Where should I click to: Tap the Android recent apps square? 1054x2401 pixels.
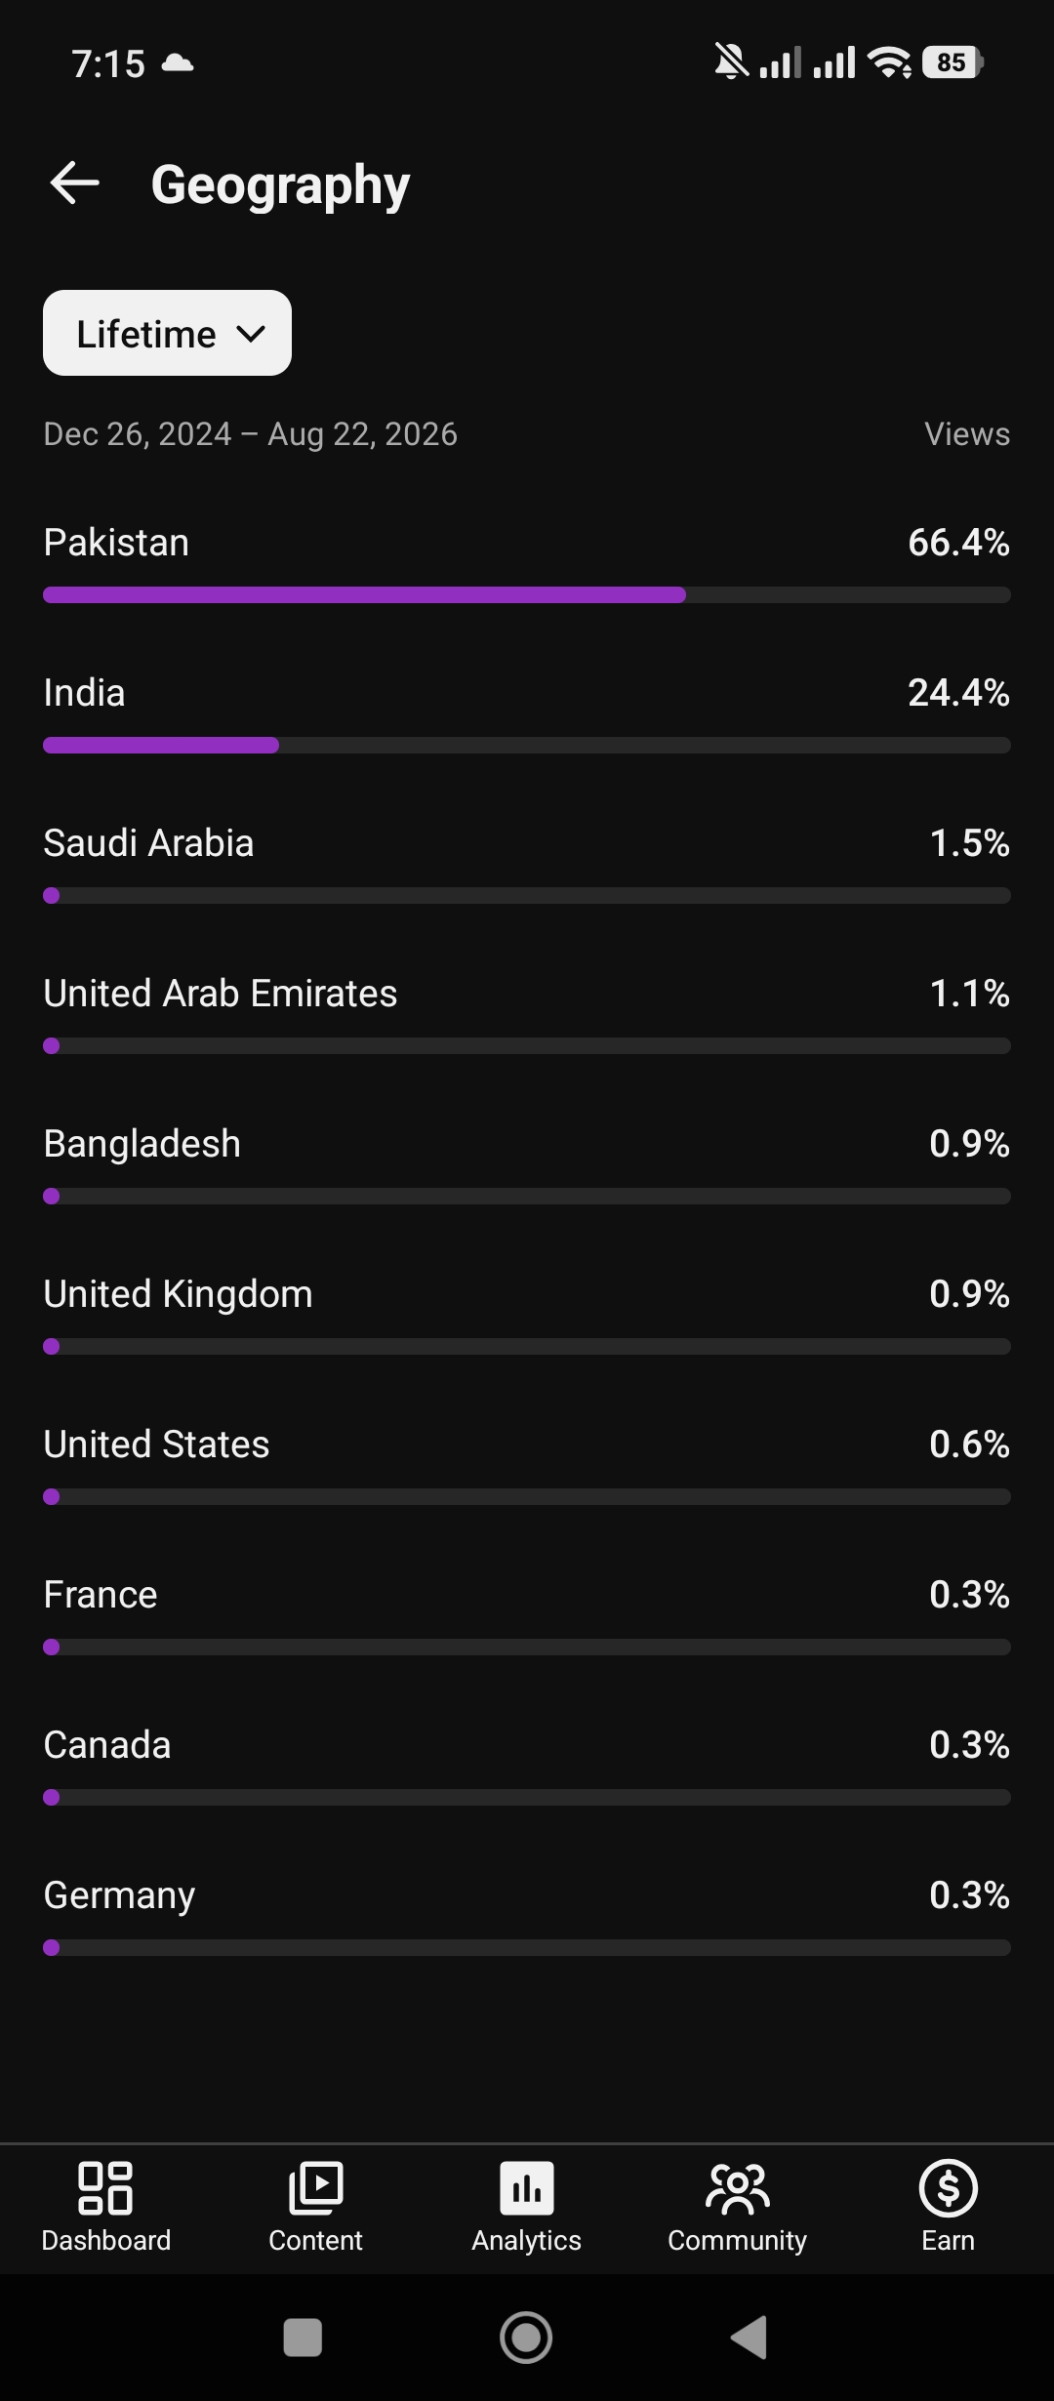pyautogui.click(x=303, y=2338)
